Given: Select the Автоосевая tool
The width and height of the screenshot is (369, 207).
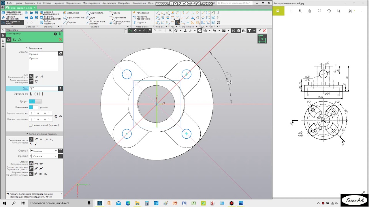Looking at the screenshot, I should pyautogui.click(x=141, y=13).
